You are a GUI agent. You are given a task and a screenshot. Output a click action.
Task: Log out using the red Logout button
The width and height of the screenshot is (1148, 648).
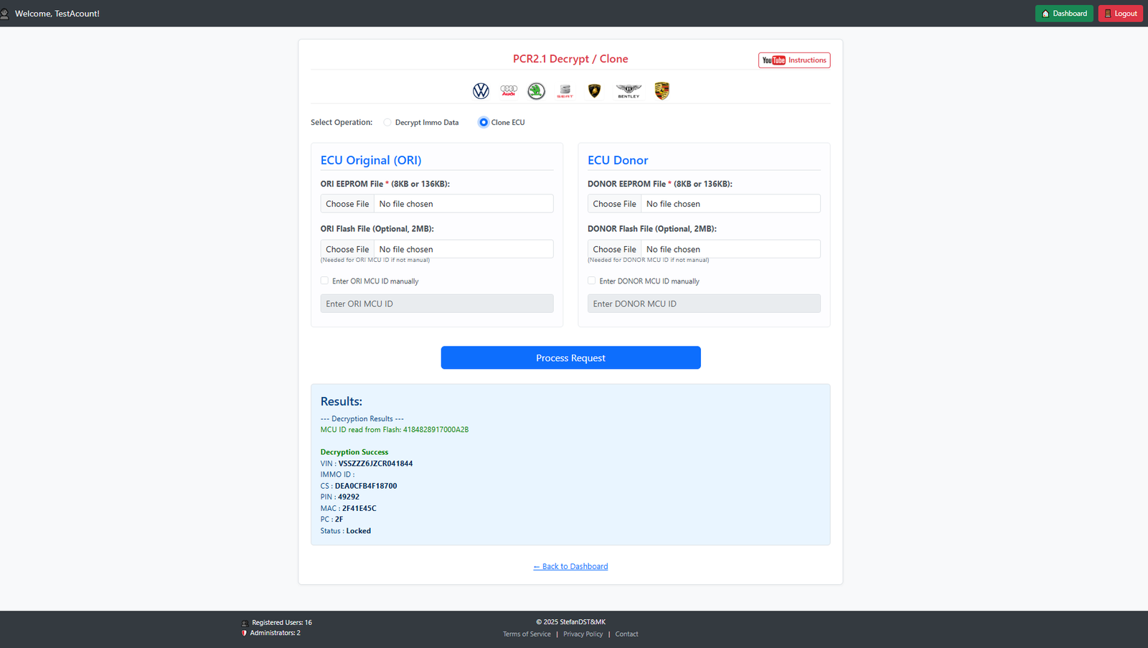coord(1120,14)
